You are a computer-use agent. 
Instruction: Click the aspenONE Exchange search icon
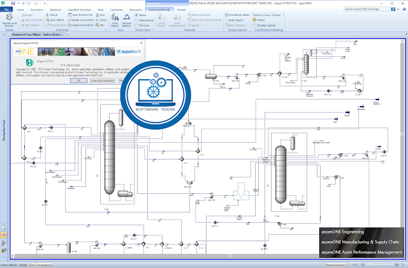pyautogui.click(x=393, y=9)
